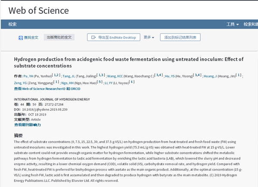
Task: Click the export arrow icon for EndNote
Action: pos(93,37)
